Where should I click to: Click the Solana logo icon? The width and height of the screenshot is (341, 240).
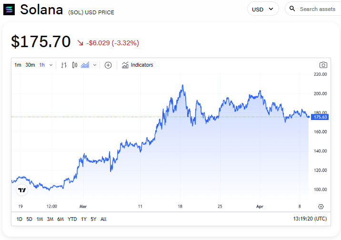click(9, 10)
